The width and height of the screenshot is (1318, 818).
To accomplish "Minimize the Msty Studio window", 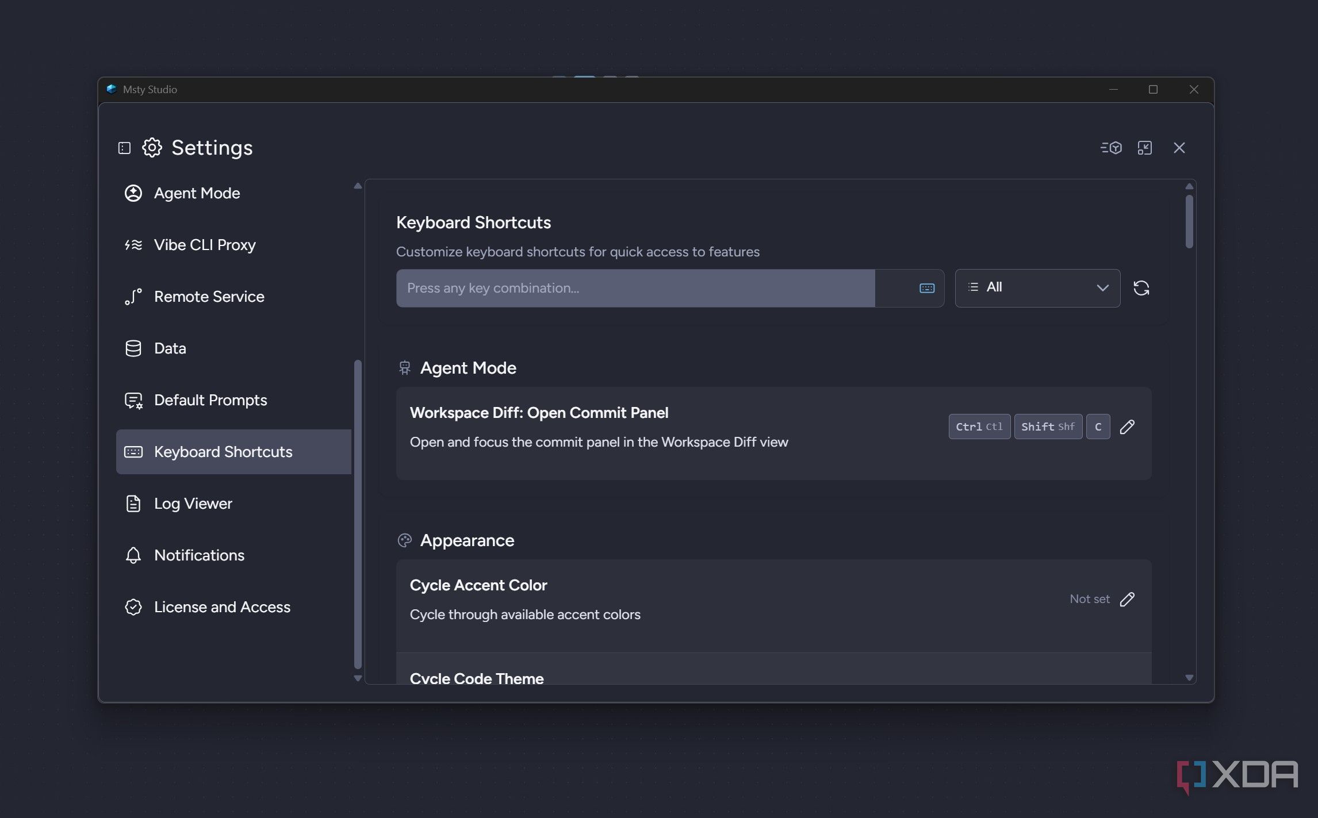I will [x=1113, y=89].
